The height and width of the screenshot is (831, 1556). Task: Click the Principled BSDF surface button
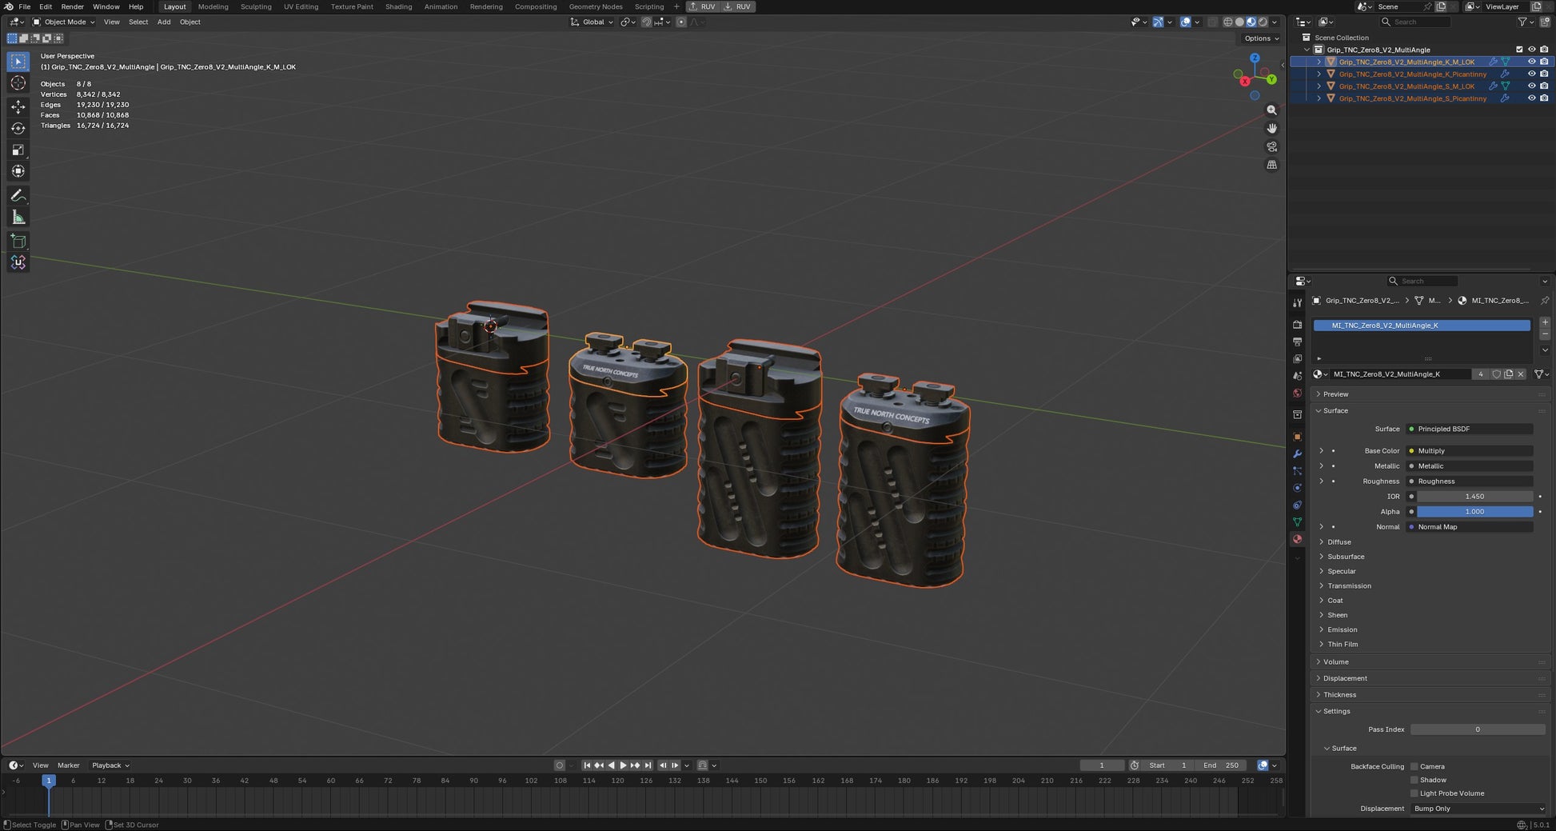coord(1470,429)
